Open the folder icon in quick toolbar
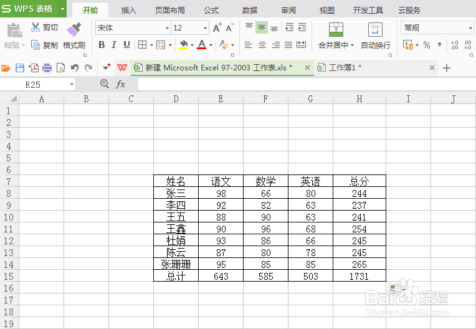 click(x=6, y=68)
